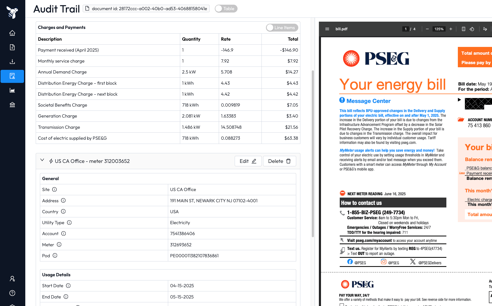Show info for Country field
Viewport: 492px width, 306px height.
(x=63, y=211)
